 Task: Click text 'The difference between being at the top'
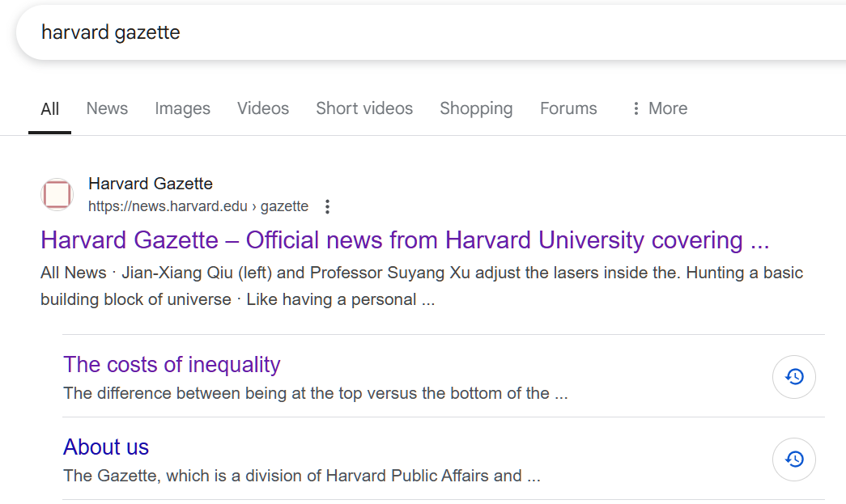[316, 393]
